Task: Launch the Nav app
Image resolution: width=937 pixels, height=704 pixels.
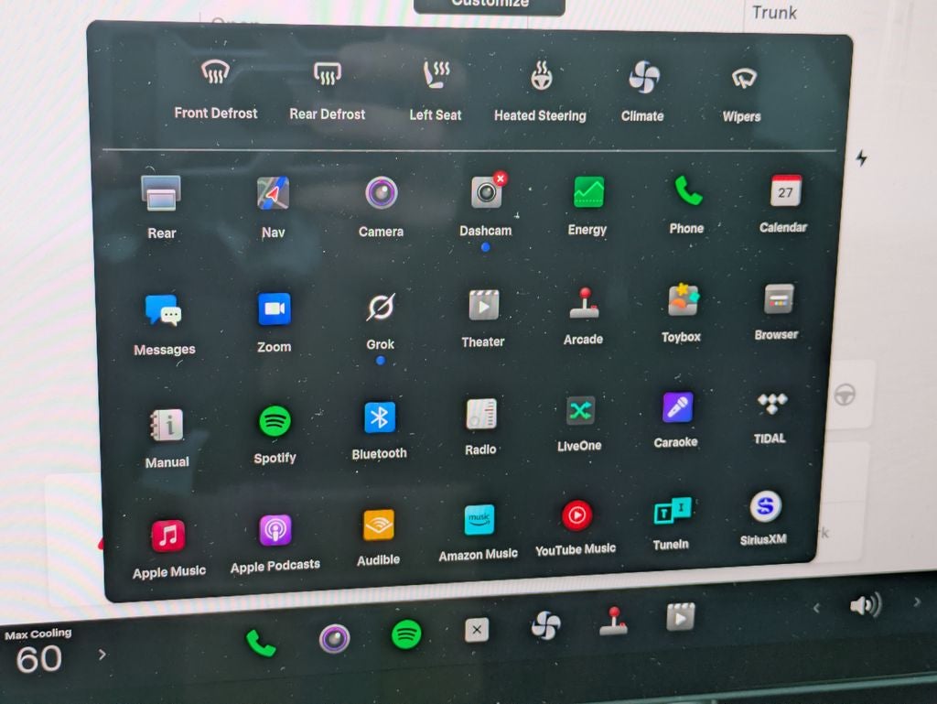Action: point(273,207)
